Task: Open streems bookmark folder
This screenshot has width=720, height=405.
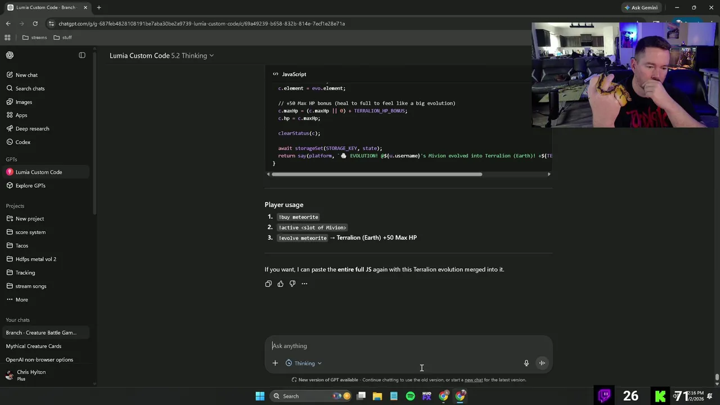Action: click(35, 38)
